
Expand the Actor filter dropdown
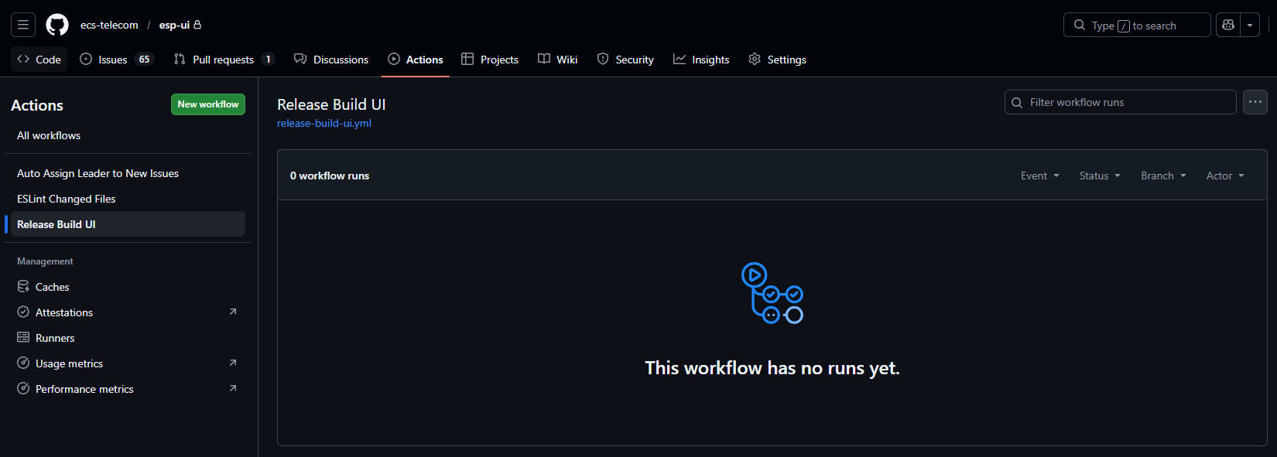pos(1225,176)
